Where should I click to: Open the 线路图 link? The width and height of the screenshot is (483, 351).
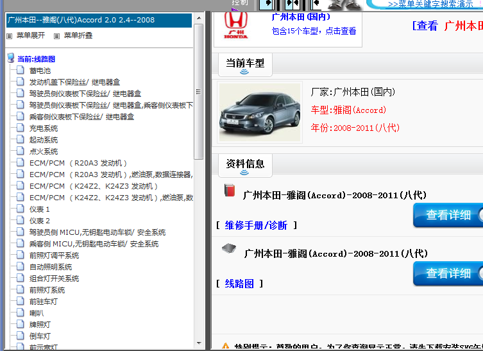point(239,284)
